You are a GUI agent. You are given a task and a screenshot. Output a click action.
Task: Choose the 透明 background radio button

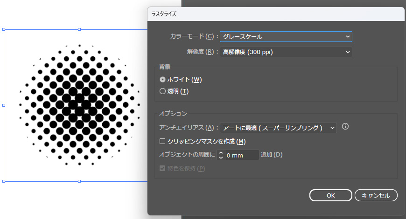162,91
